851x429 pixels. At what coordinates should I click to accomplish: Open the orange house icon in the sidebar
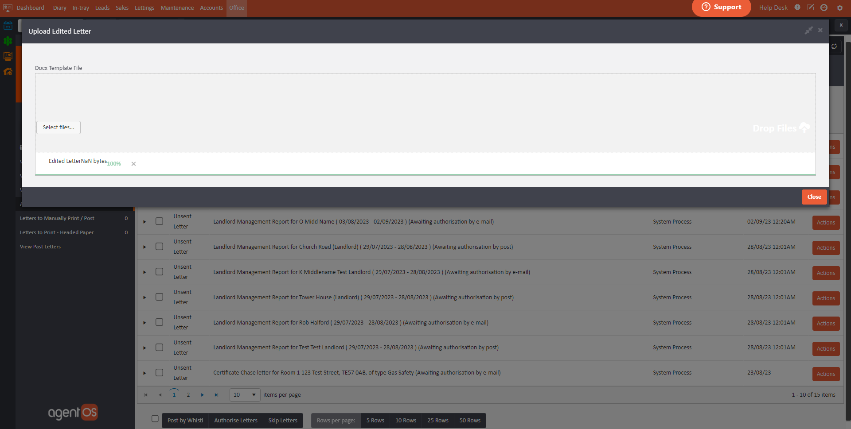[x=8, y=72]
